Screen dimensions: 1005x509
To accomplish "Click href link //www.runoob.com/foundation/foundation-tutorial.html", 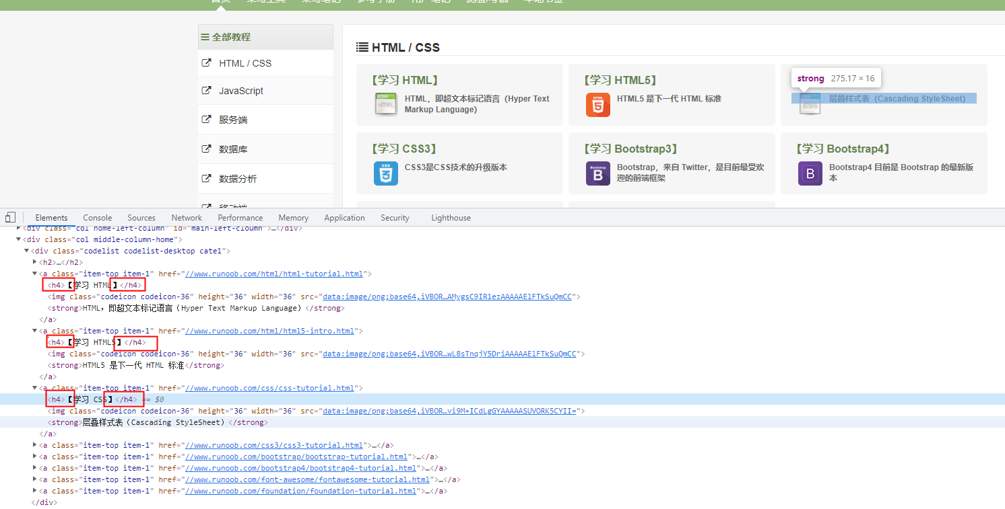I will (301, 491).
